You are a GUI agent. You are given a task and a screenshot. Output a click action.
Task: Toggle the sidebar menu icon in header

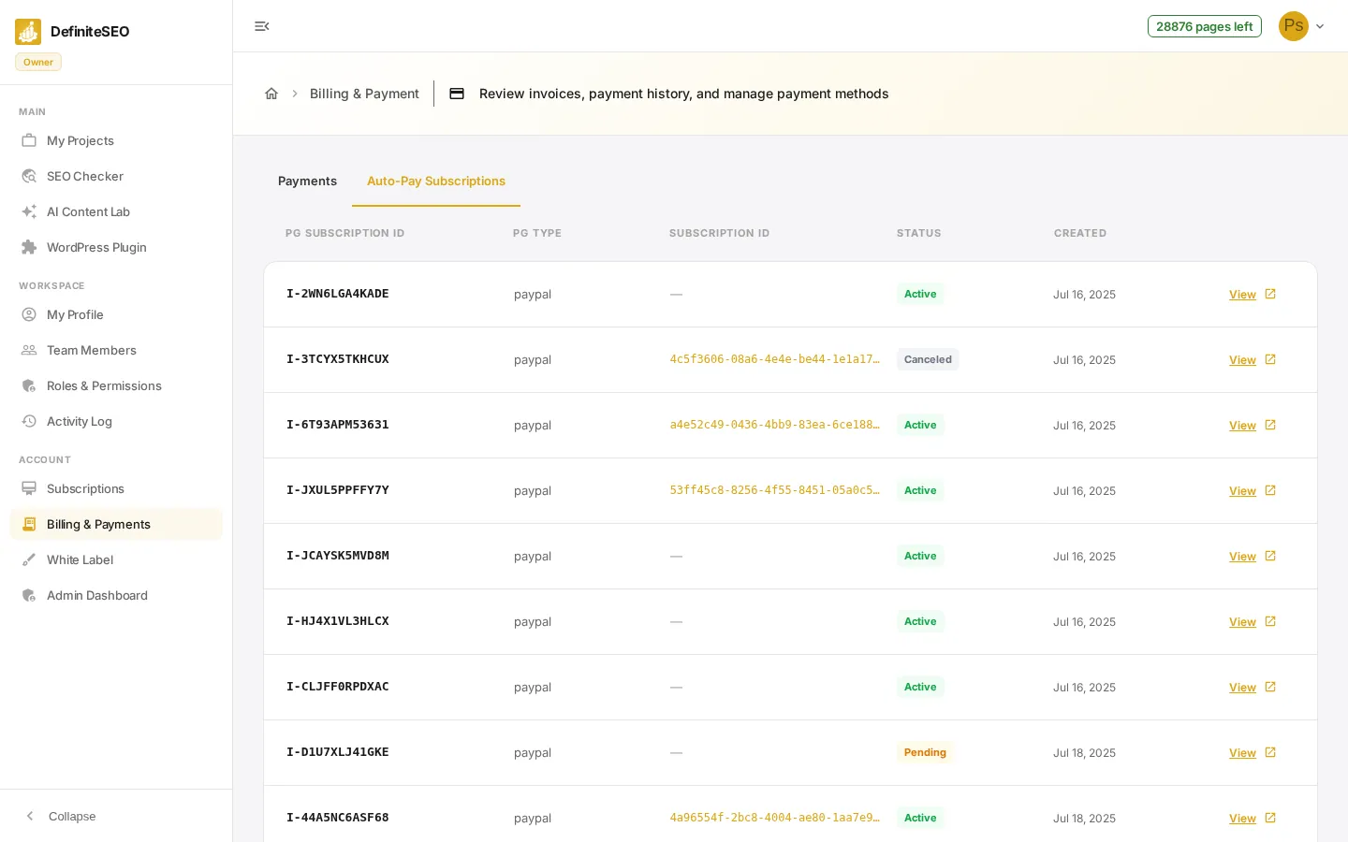[x=262, y=26]
